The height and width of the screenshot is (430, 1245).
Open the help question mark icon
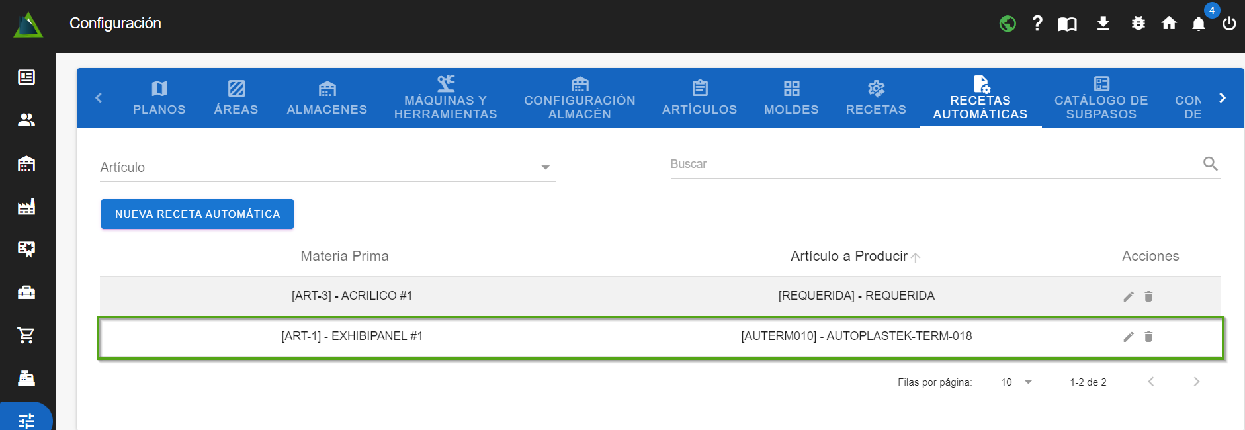click(x=1037, y=24)
